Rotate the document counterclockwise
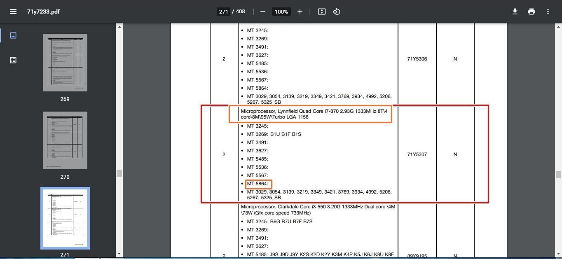The width and height of the screenshot is (562, 259). (x=337, y=12)
